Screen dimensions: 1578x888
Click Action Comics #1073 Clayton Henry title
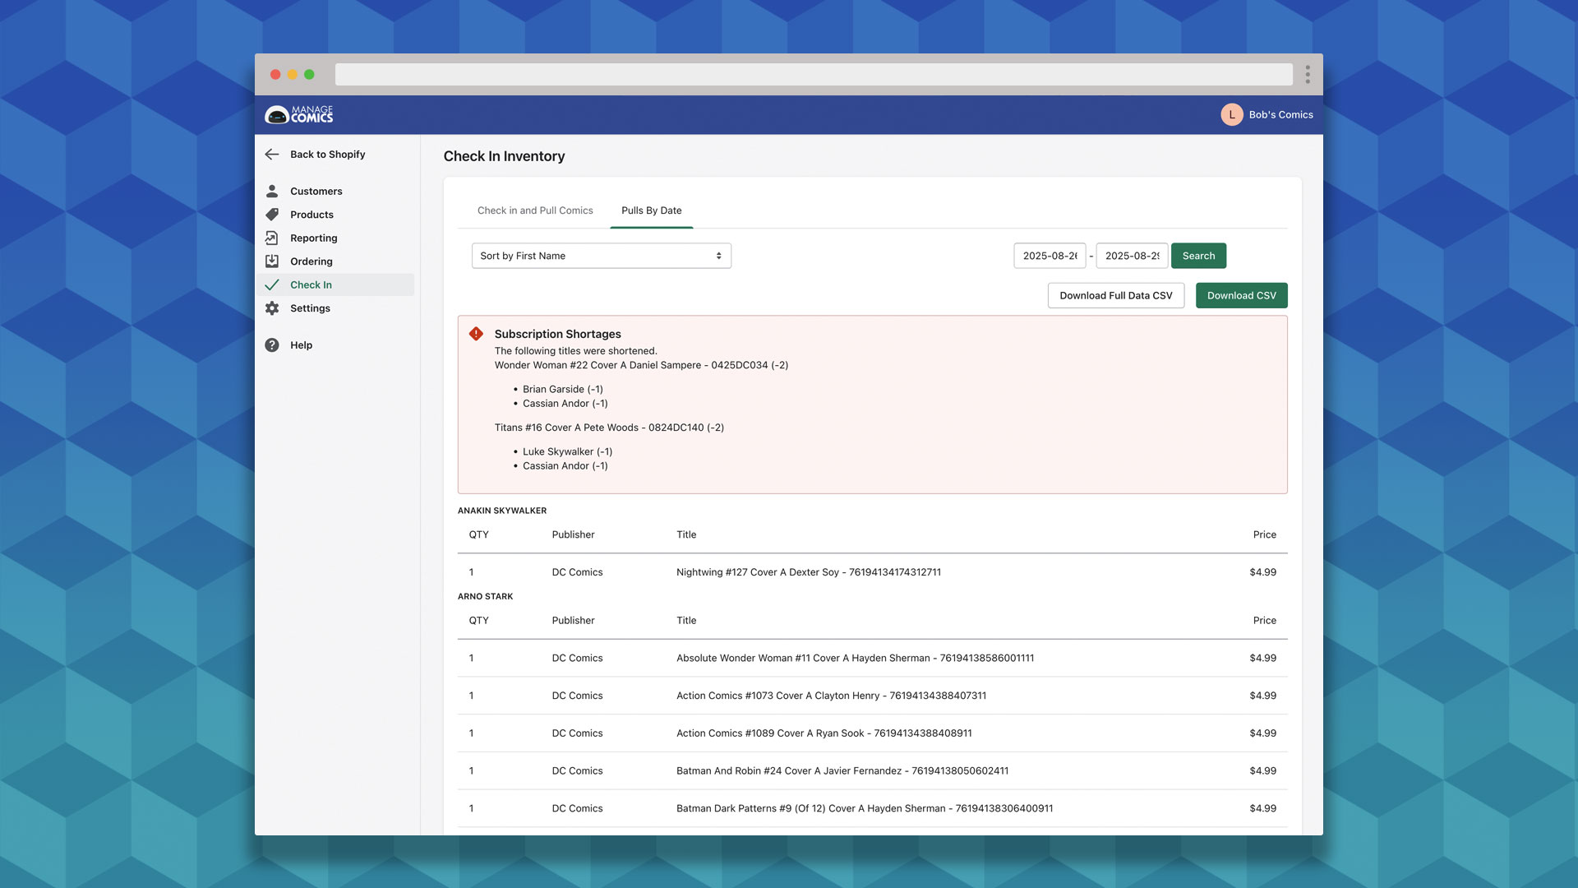pyautogui.click(x=831, y=696)
